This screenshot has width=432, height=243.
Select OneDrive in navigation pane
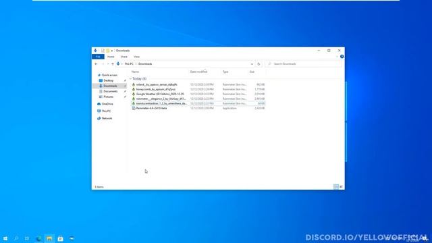(107, 104)
